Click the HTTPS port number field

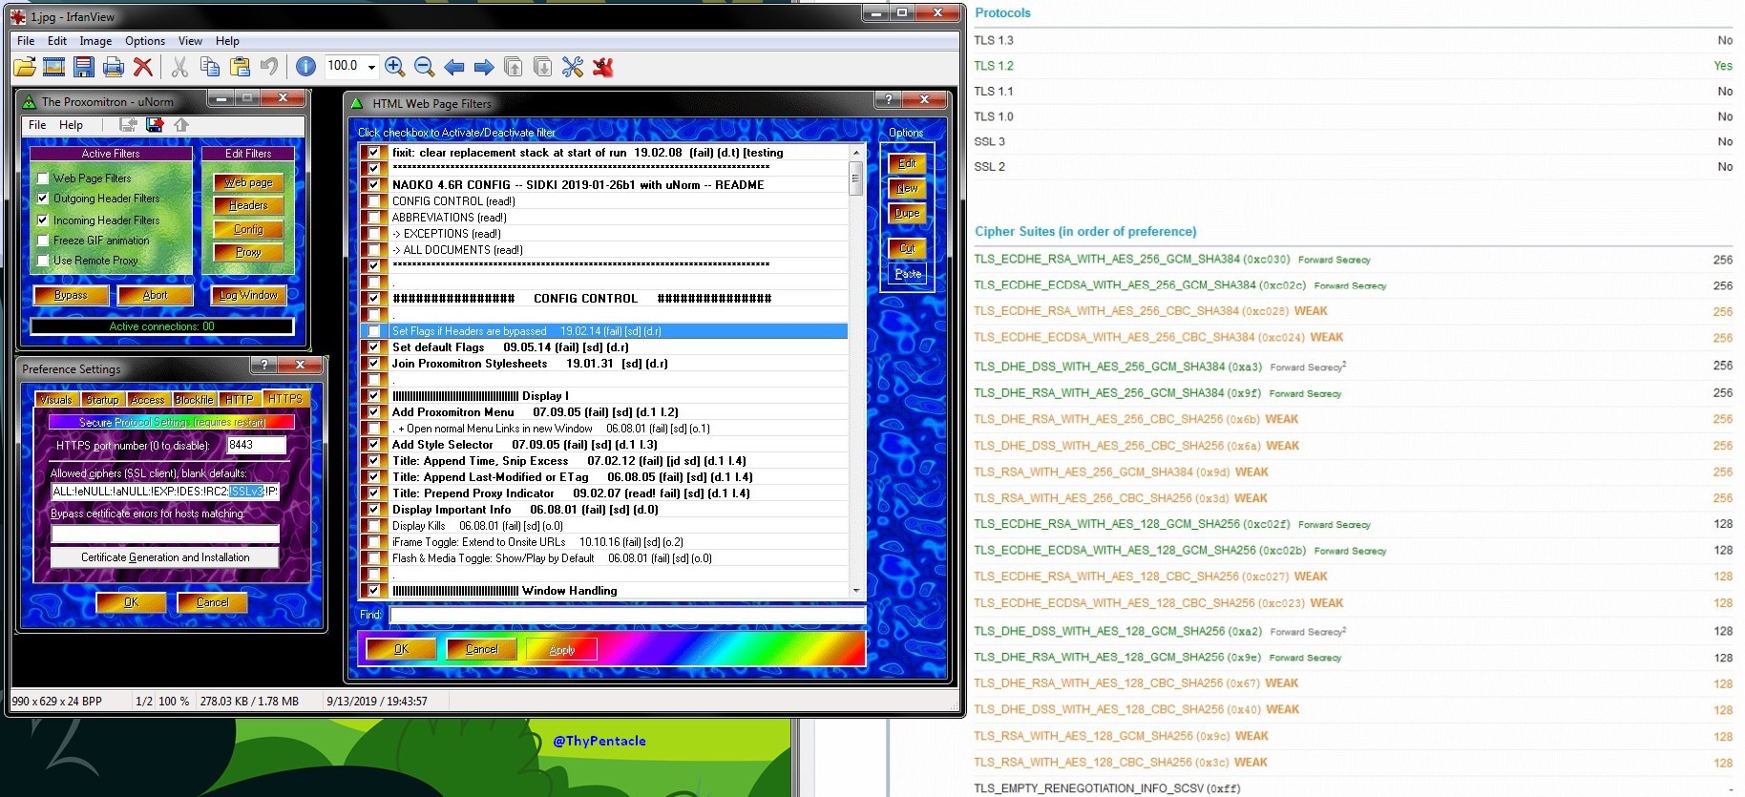tap(255, 445)
